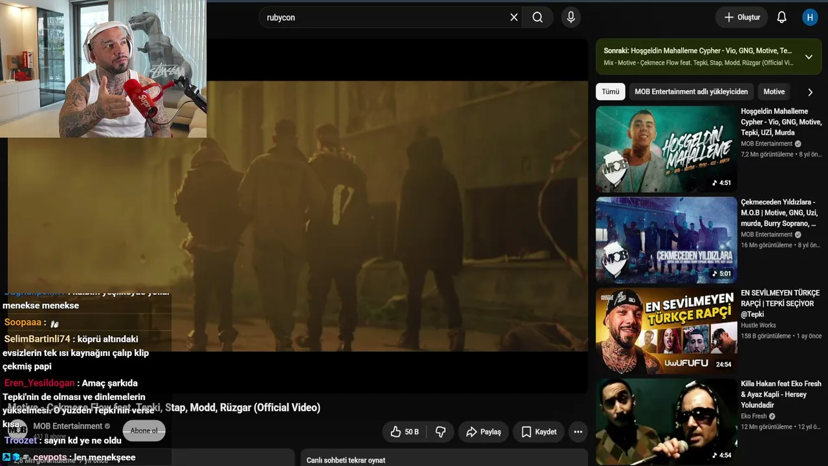Click the MOB Entertainment channel name below the player
828x466 pixels.
coord(68,426)
